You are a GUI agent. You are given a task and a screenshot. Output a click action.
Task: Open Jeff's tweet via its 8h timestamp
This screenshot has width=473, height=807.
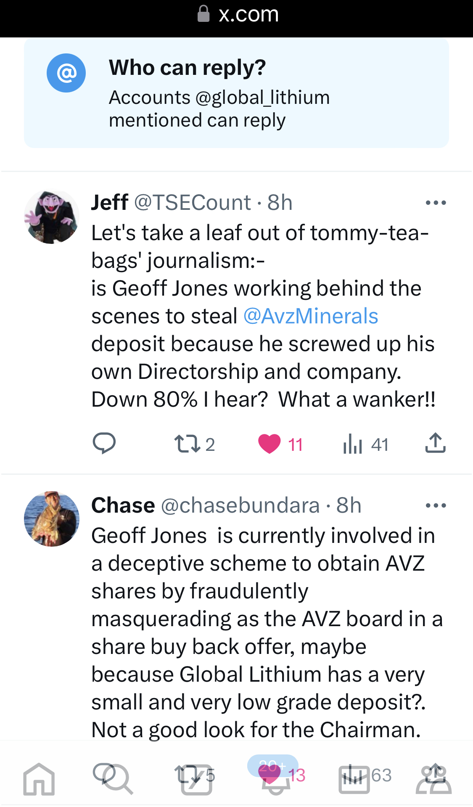[x=280, y=203]
